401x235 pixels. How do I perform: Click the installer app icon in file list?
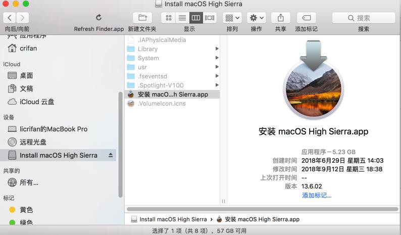pyautogui.click(x=131, y=94)
